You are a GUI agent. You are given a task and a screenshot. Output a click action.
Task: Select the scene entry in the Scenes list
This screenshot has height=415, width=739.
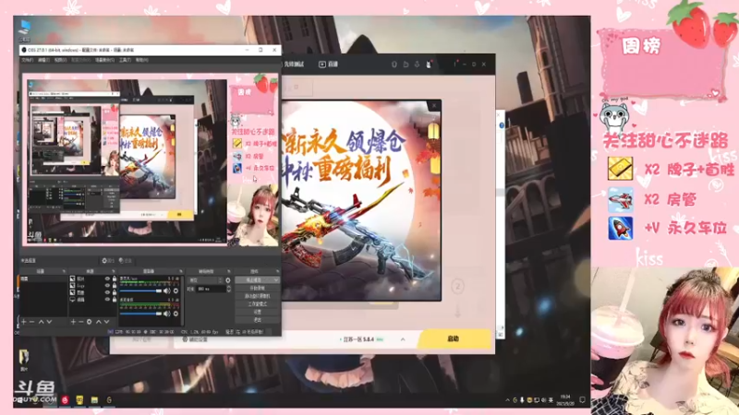coord(43,279)
